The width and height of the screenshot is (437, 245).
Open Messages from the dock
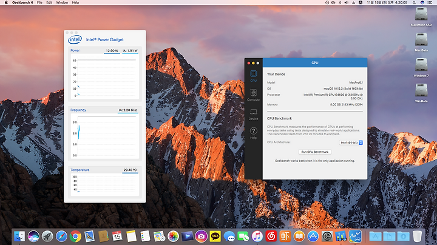[x=229, y=237]
